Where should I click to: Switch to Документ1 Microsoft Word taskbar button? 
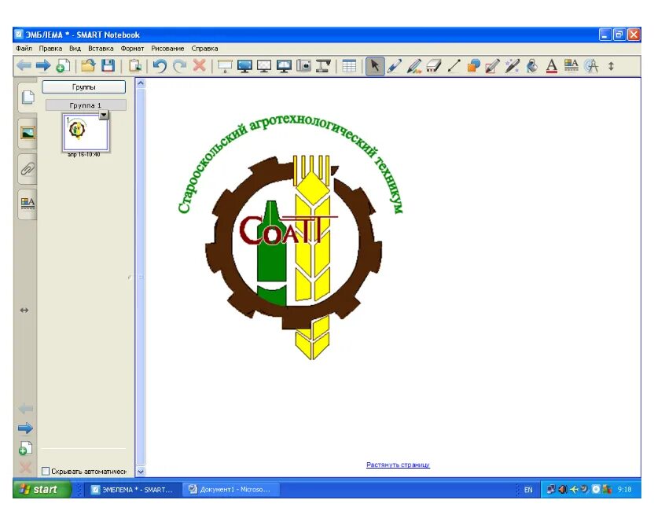pos(230,489)
